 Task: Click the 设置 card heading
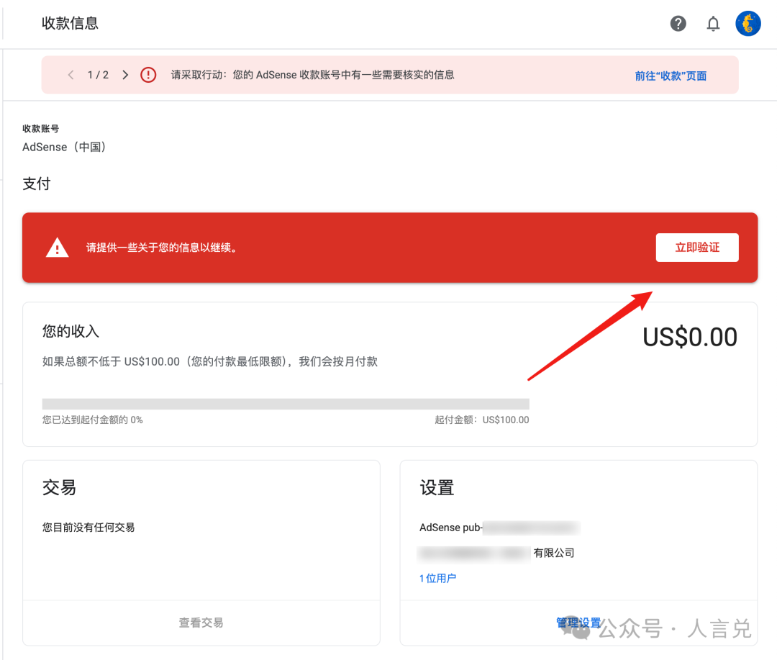pyautogui.click(x=437, y=487)
